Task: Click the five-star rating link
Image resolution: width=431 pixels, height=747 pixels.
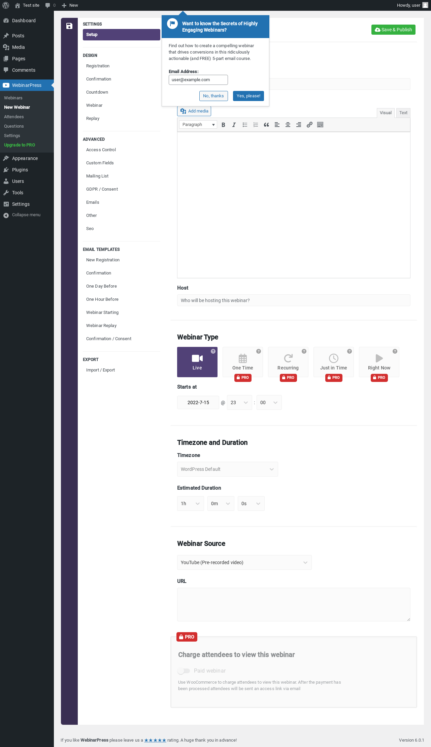Action: coord(155,740)
